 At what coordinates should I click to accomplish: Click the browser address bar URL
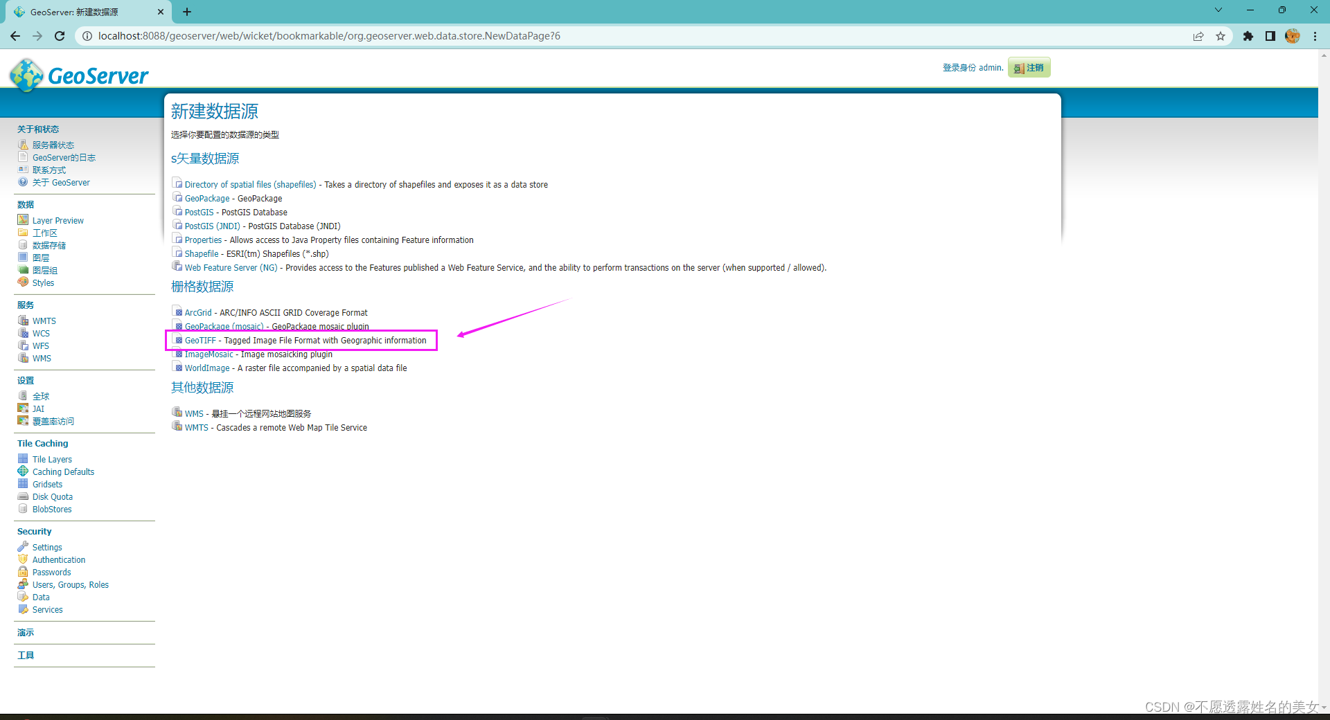tap(329, 36)
